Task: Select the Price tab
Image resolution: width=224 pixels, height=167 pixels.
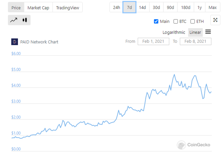Action: [16, 8]
